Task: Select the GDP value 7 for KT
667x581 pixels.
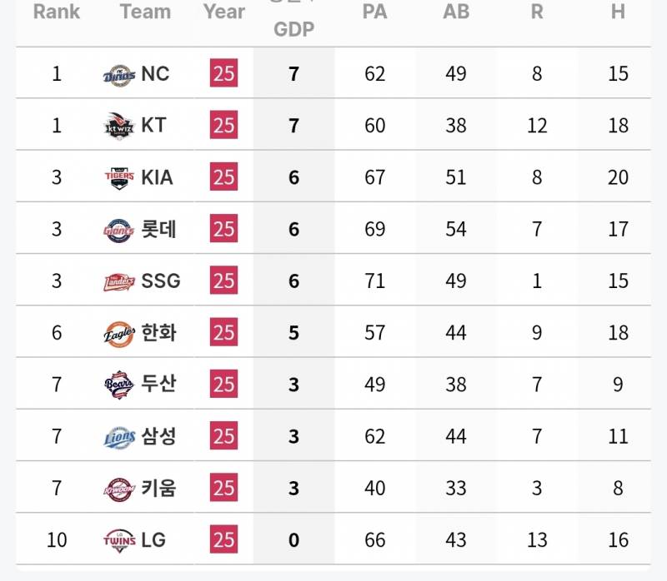Action: (293, 126)
